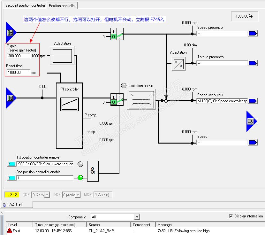Open Speed set output blue connector button
The image size is (265, 235).
click(253, 101)
